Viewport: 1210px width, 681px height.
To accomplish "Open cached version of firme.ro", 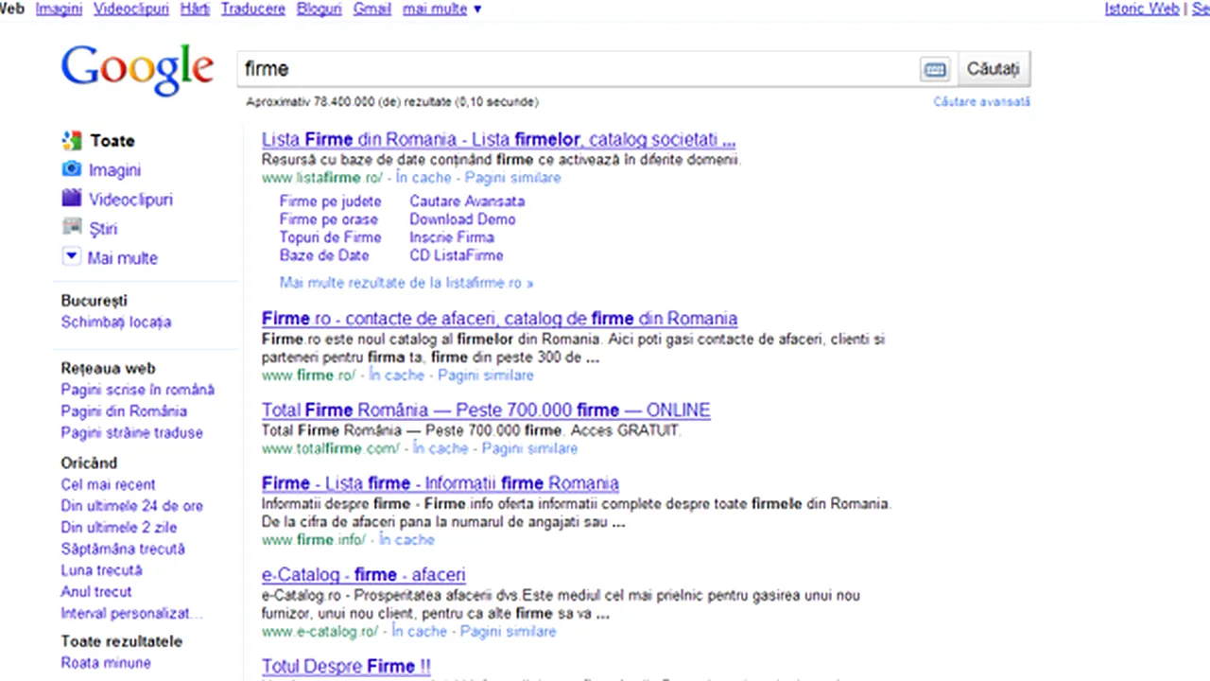I will coord(397,375).
